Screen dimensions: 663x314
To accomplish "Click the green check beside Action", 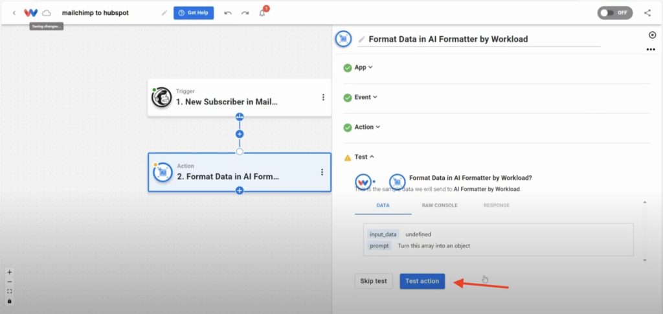I will (348, 127).
